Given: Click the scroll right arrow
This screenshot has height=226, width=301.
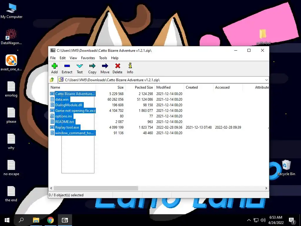Looking at the screenshot, I should coord(266,188).
